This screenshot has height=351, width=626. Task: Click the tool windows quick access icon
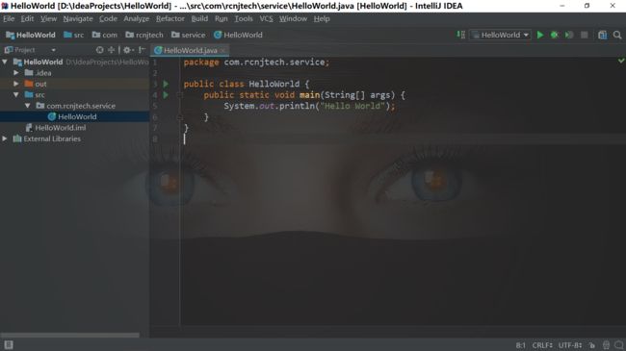pyautogui.click(x=9, y=345)
